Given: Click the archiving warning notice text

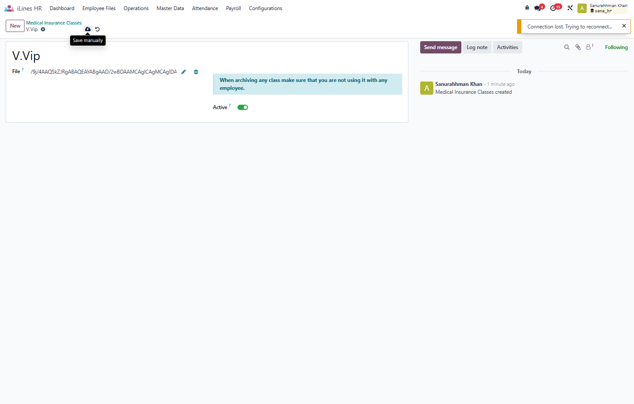Looking at the screenshot, I should 304,84.
